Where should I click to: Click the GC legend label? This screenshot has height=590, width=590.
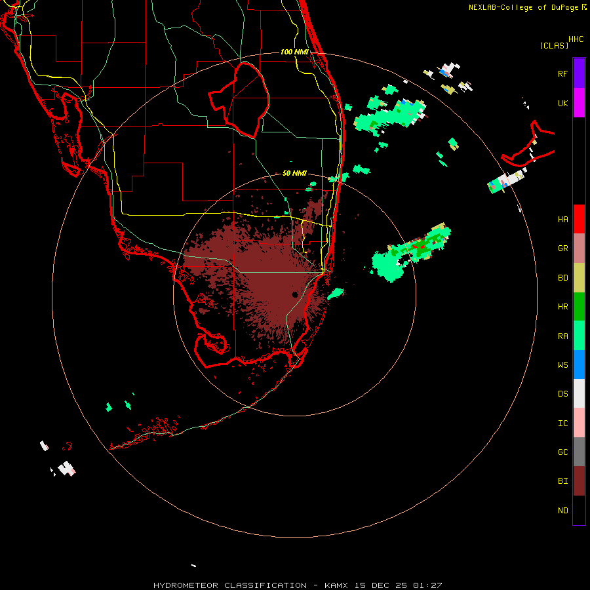563,452
